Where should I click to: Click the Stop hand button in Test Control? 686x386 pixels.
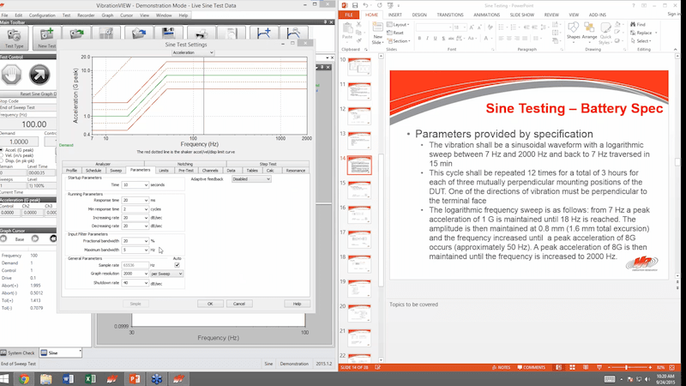pos(11,75)
